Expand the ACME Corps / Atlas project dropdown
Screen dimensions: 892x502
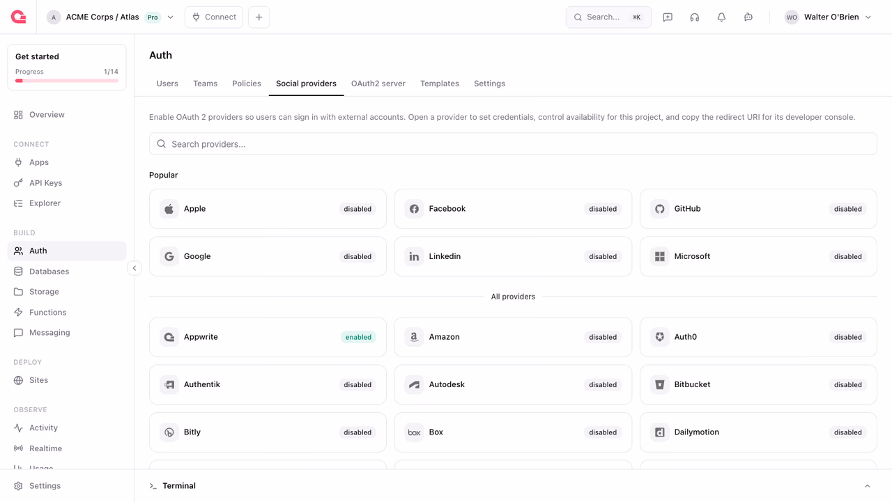[x=171, y=17]
